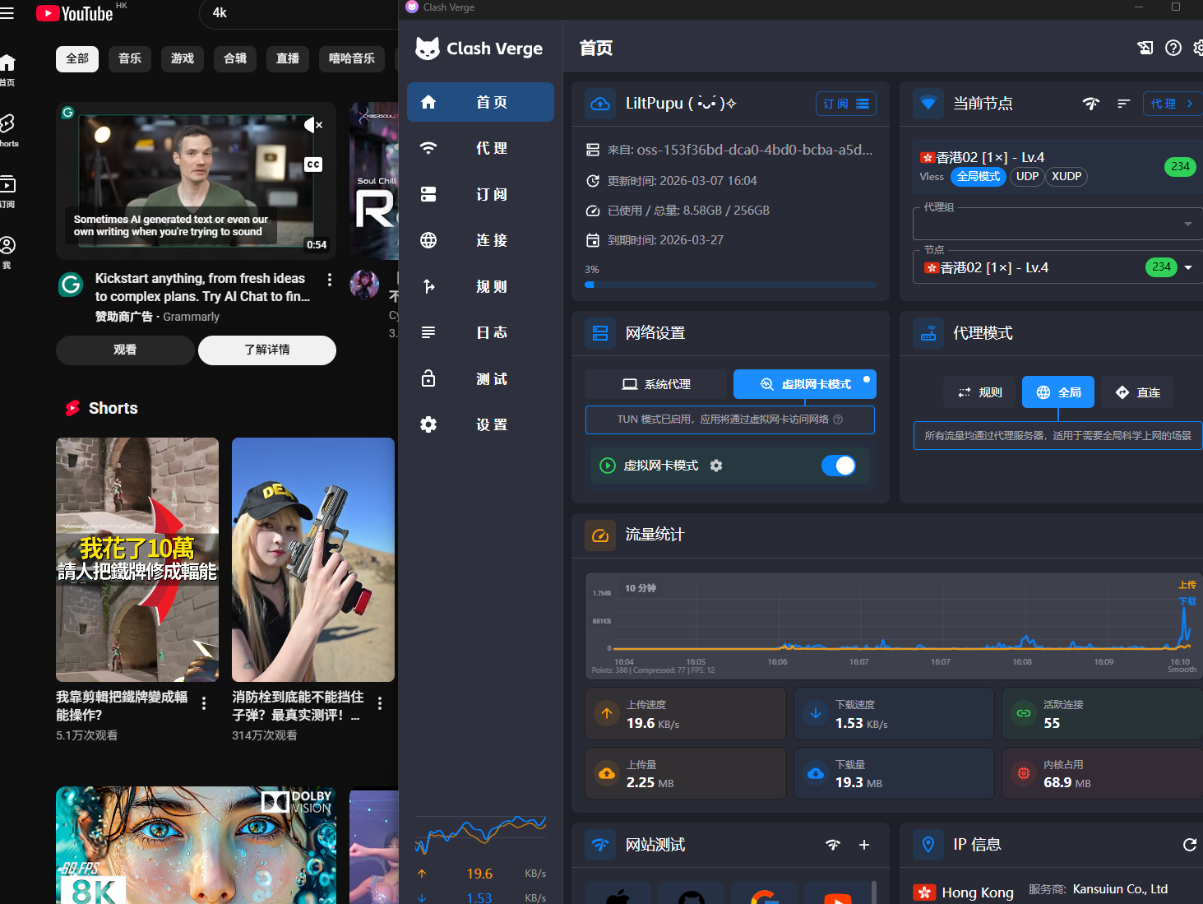Image resolution: width=1203 pixels, height=904 pixels.
Task: Select 规则 proxy mode
Action: tap(980, 392)
